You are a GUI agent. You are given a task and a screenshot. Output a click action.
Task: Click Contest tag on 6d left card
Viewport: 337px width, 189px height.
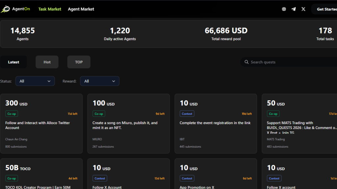[x=187, y=178]
